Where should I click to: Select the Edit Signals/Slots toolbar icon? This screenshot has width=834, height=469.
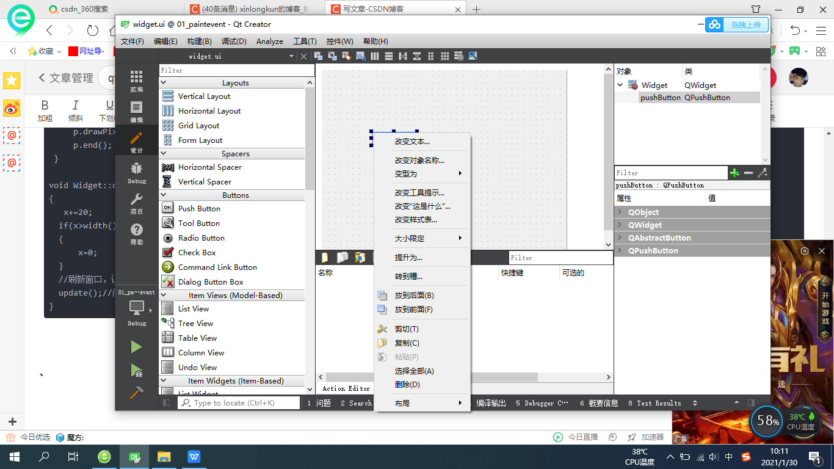tap(332, 56)
